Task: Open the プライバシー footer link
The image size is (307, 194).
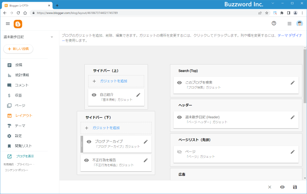Action: 24,164
